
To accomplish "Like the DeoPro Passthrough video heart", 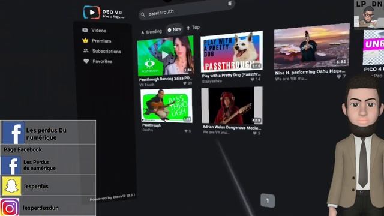I will (x=186, y=131).
